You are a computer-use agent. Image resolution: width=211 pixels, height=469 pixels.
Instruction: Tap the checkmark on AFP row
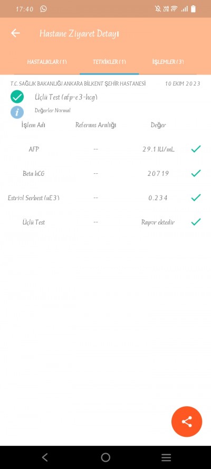(x=196, y=148)
